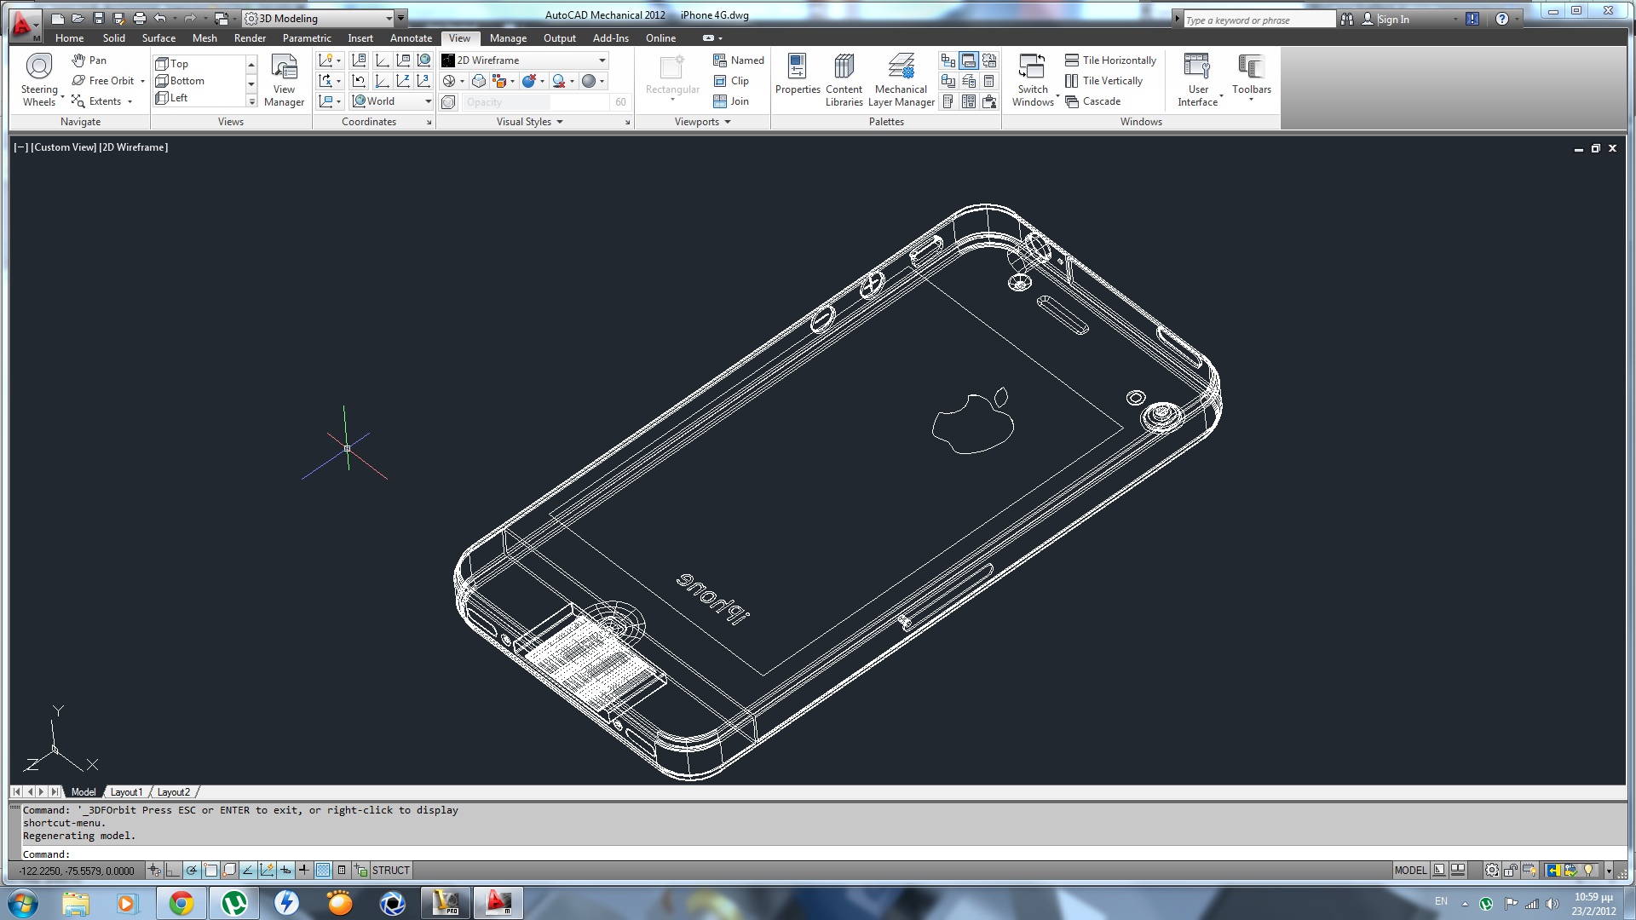Viewport: 1636px width, 920px height.
Task: Open the World coordinate system dropdown
Action: pyautogui.click(x=391, y=101)
